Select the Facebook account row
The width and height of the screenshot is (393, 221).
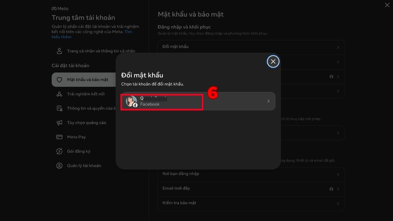[198, 101]
